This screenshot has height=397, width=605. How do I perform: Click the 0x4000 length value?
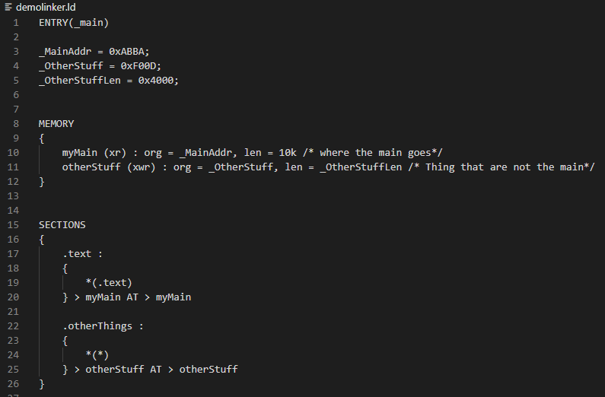(x=156, y=81)
